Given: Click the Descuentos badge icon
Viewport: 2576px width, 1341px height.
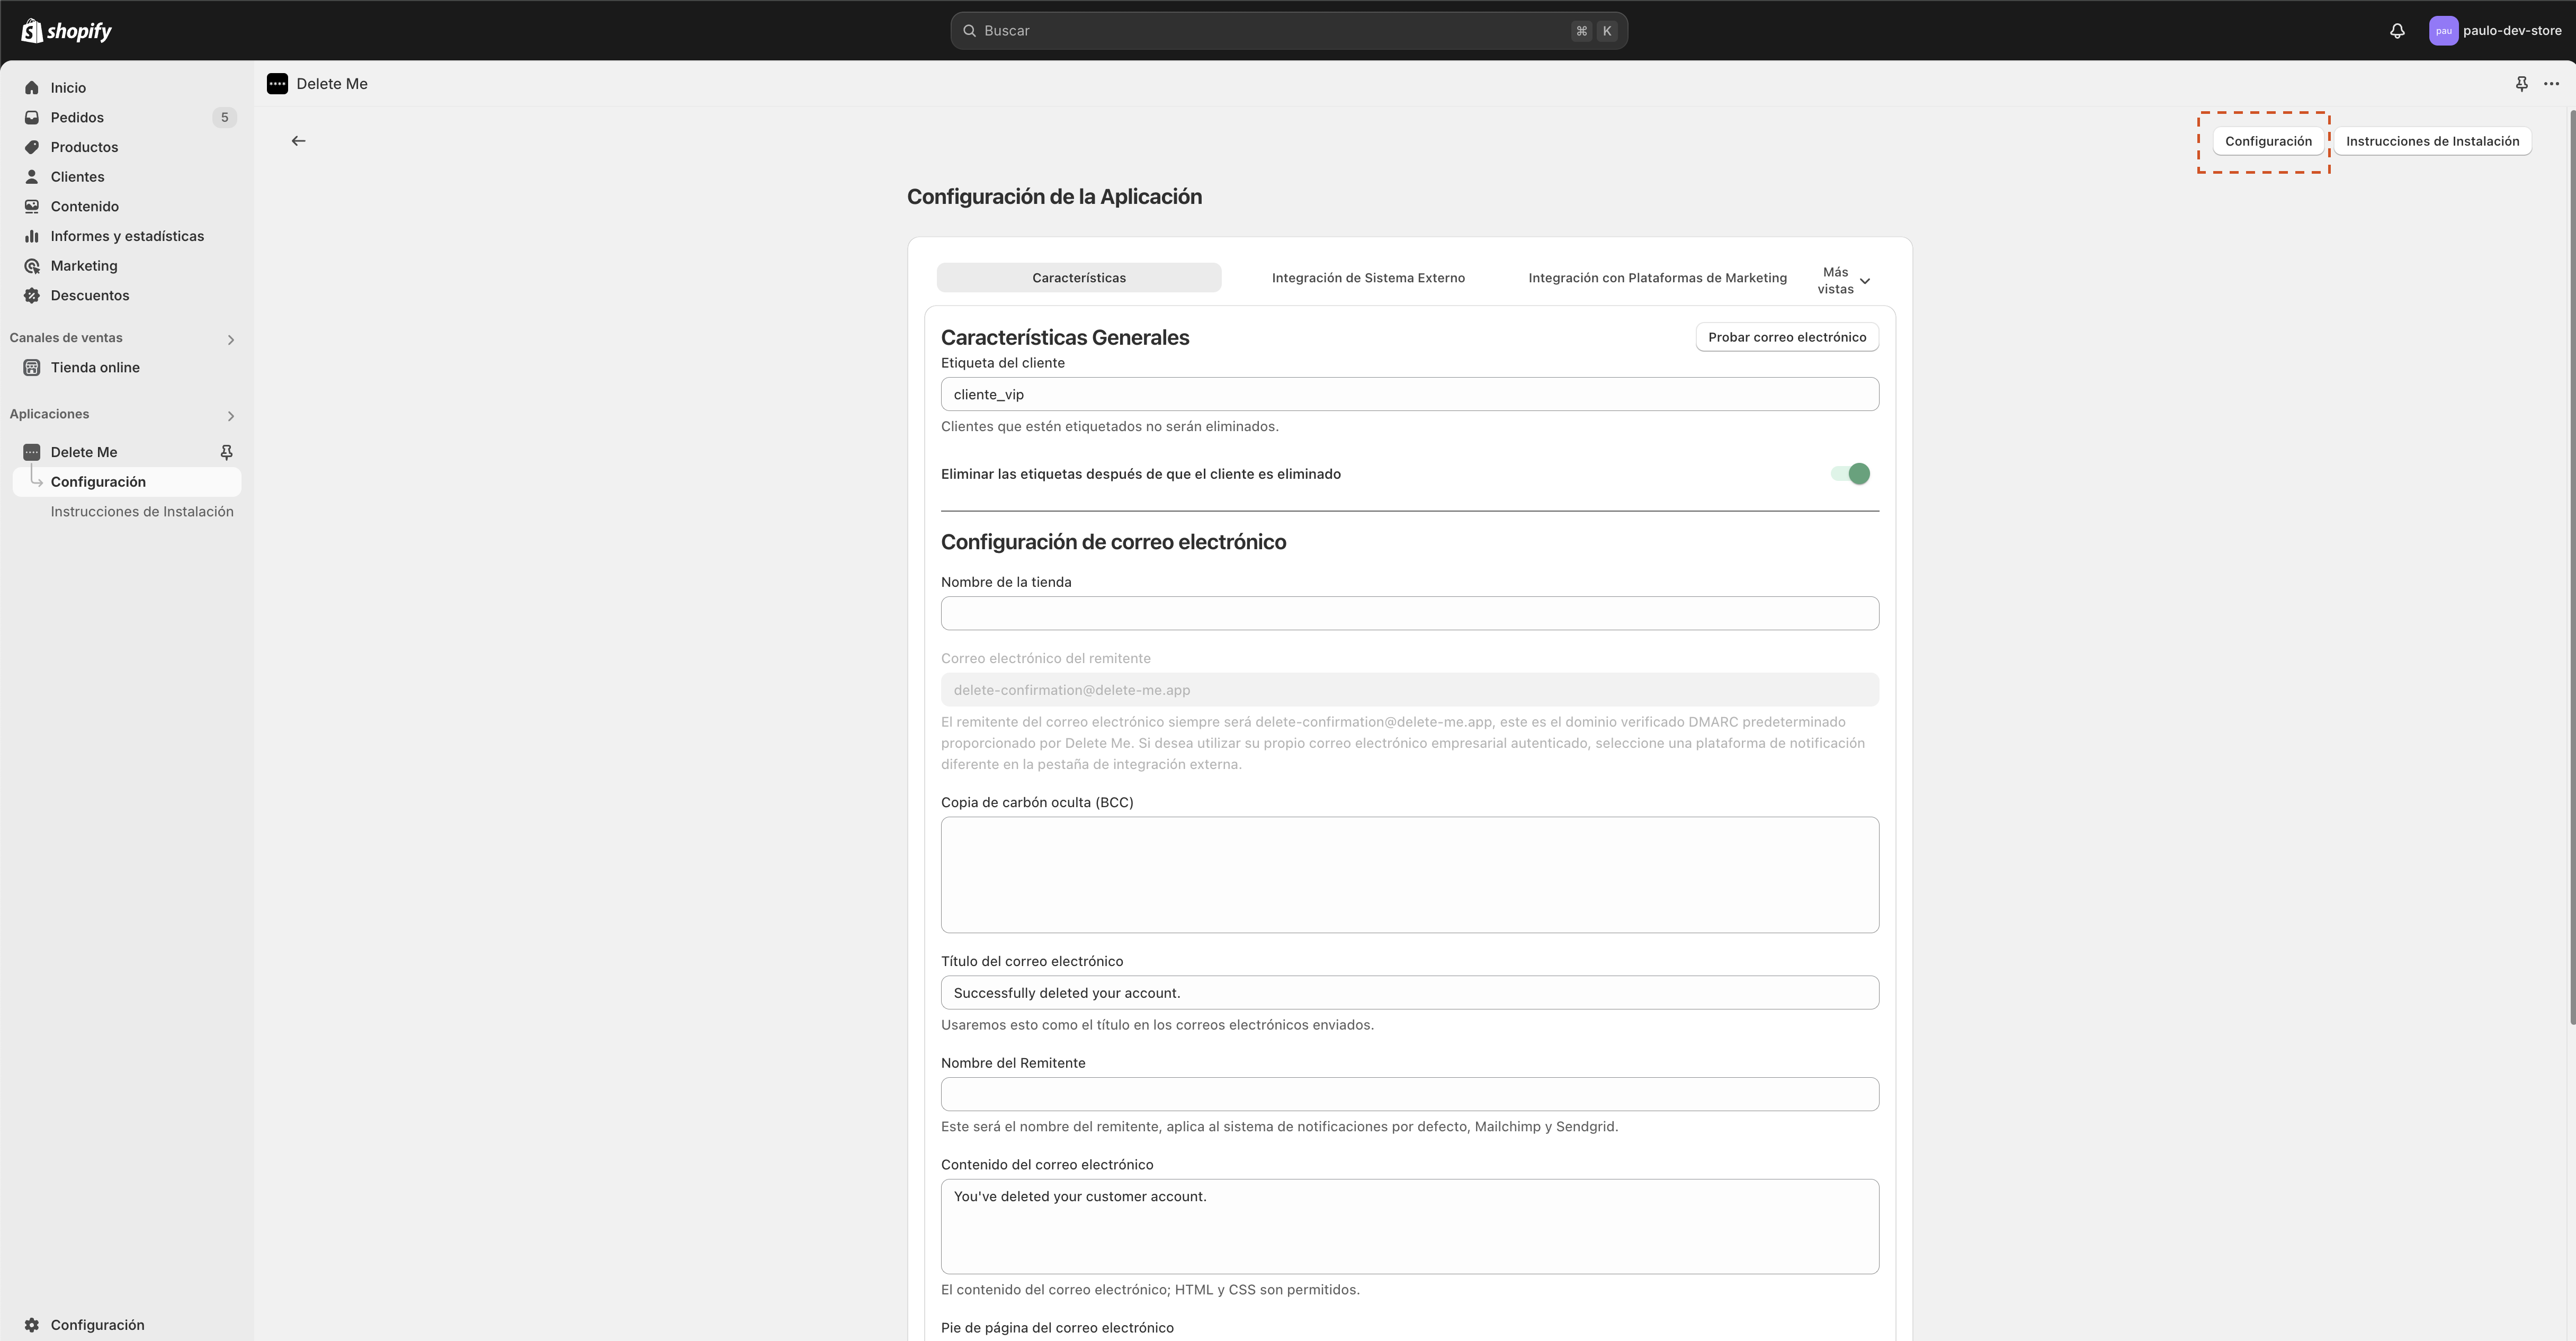Looking at the screenshot, I should pyautogui.click(x=32, y=296).
